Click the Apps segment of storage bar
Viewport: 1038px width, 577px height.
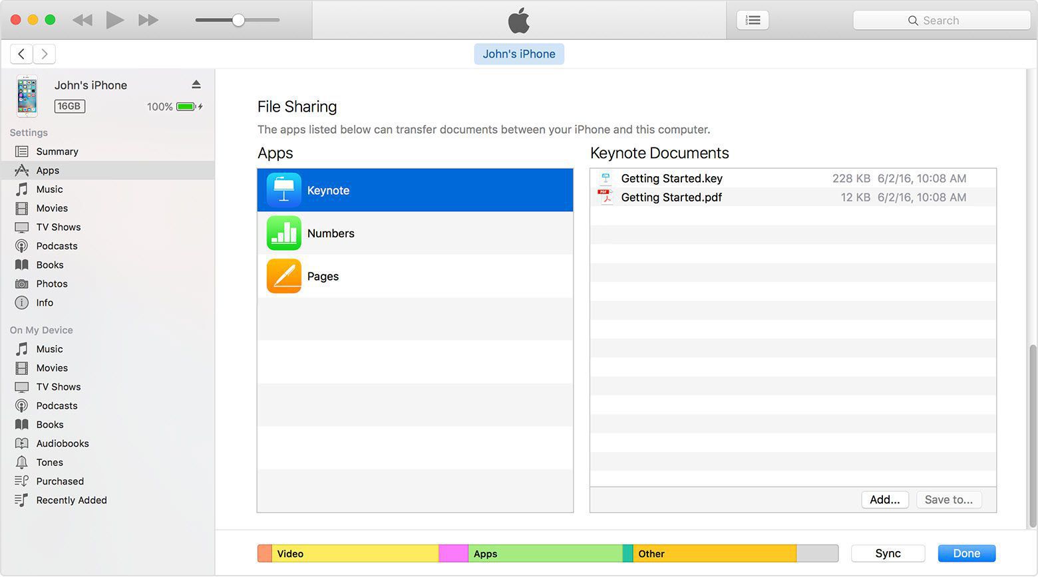click(x=546, y=553)
